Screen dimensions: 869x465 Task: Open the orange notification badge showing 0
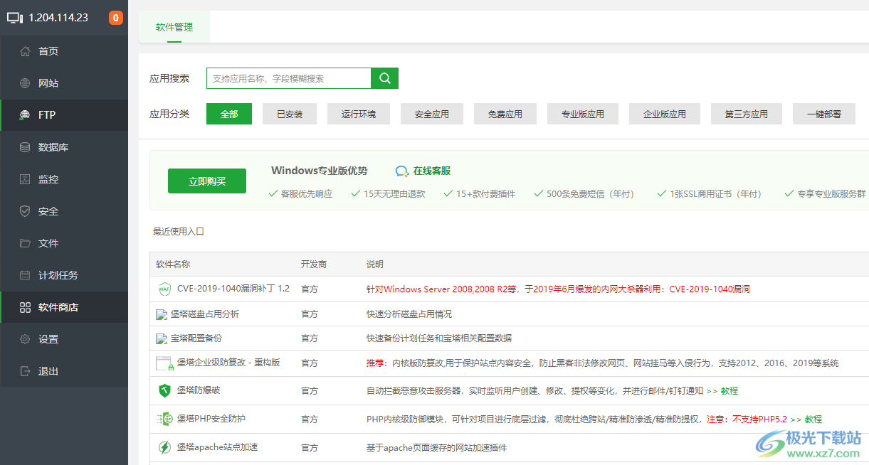[116, 18]
